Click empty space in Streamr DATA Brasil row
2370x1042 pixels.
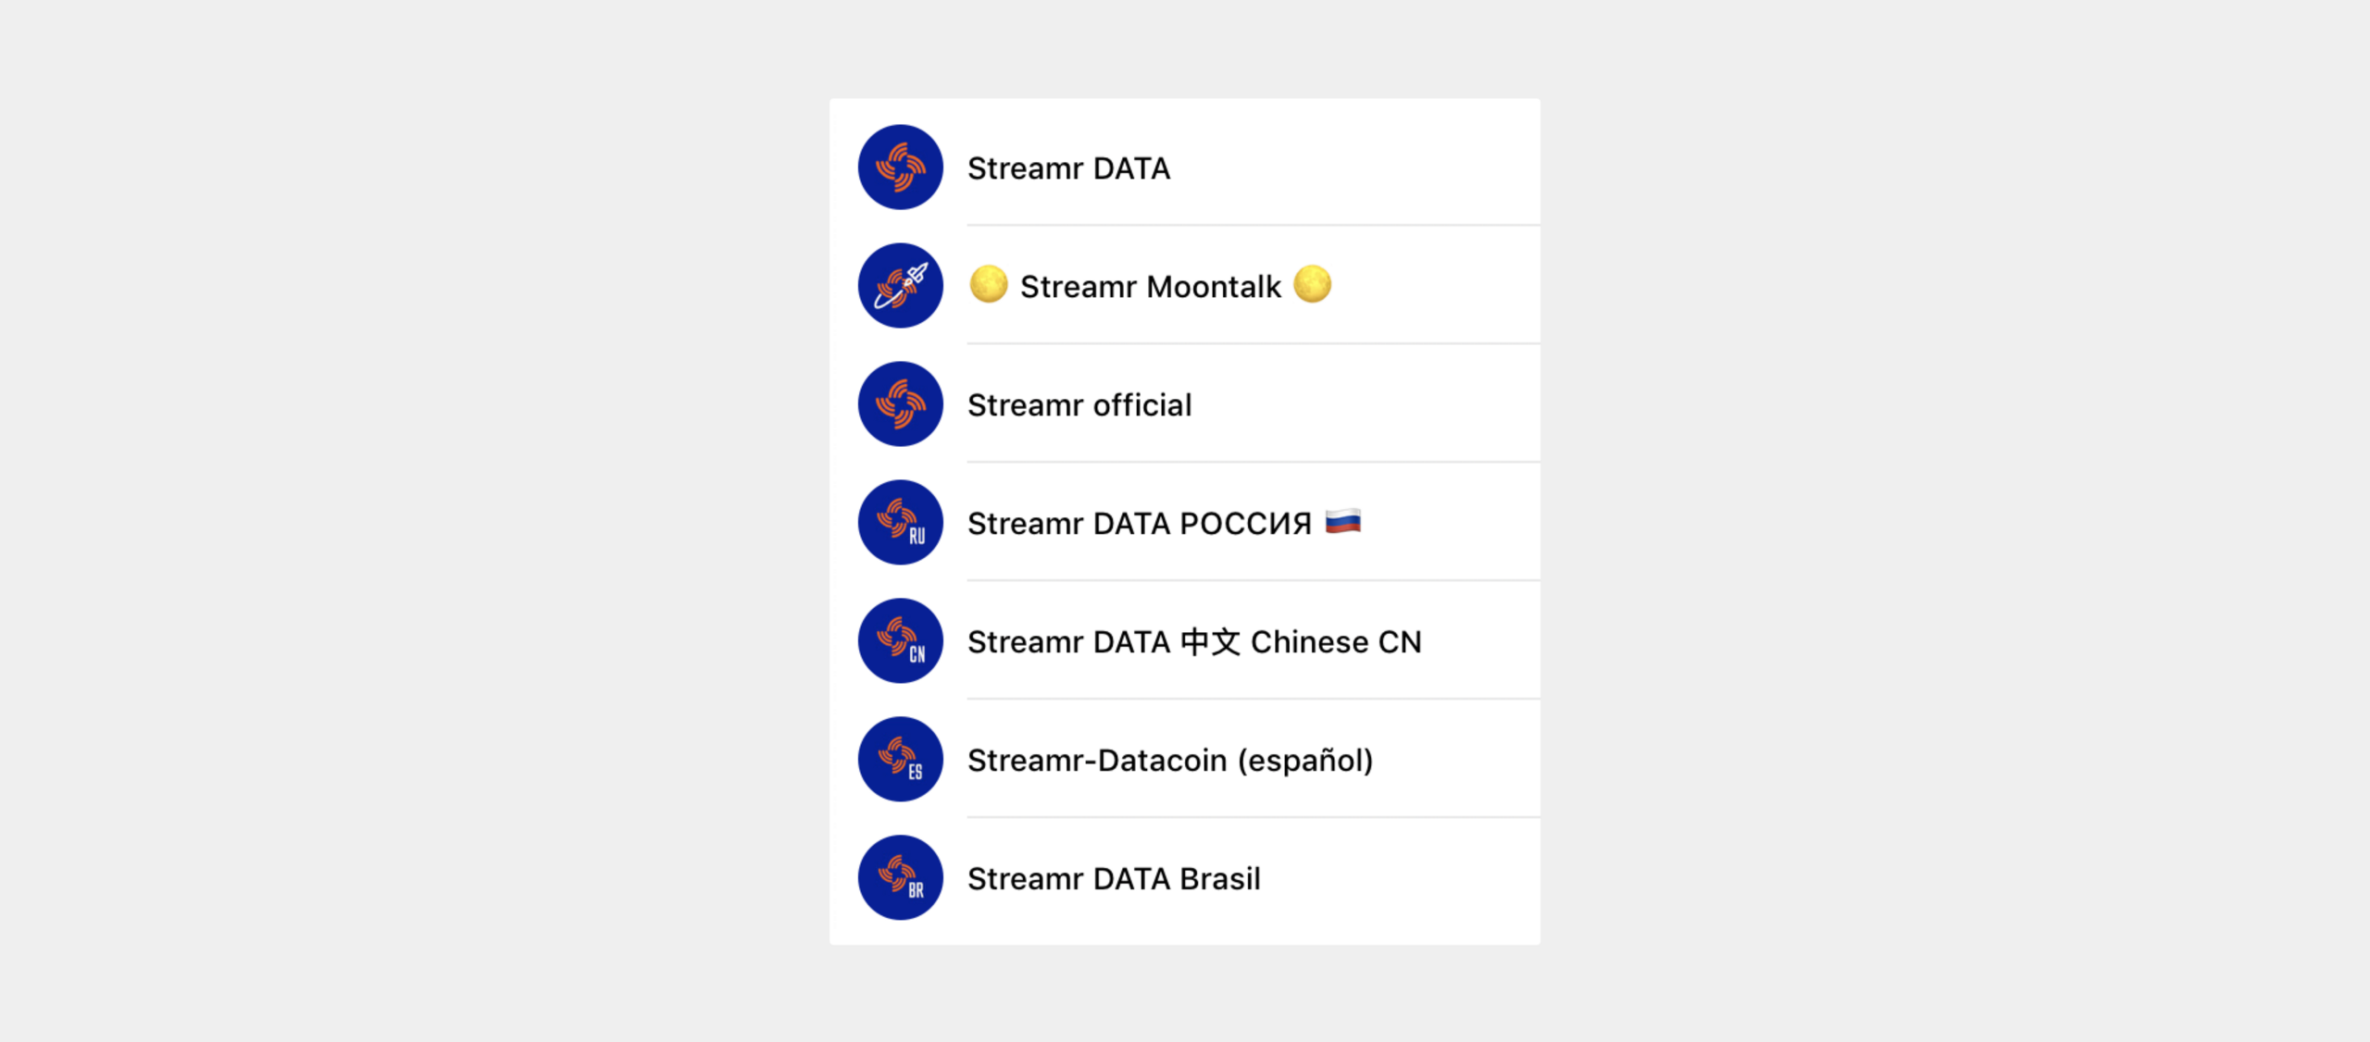pyautogui.click(x=1400, y=879)
